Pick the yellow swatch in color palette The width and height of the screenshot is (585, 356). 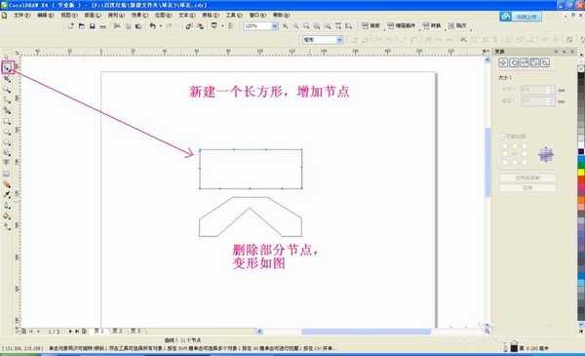pyautogui.click(x=581, y=173)
